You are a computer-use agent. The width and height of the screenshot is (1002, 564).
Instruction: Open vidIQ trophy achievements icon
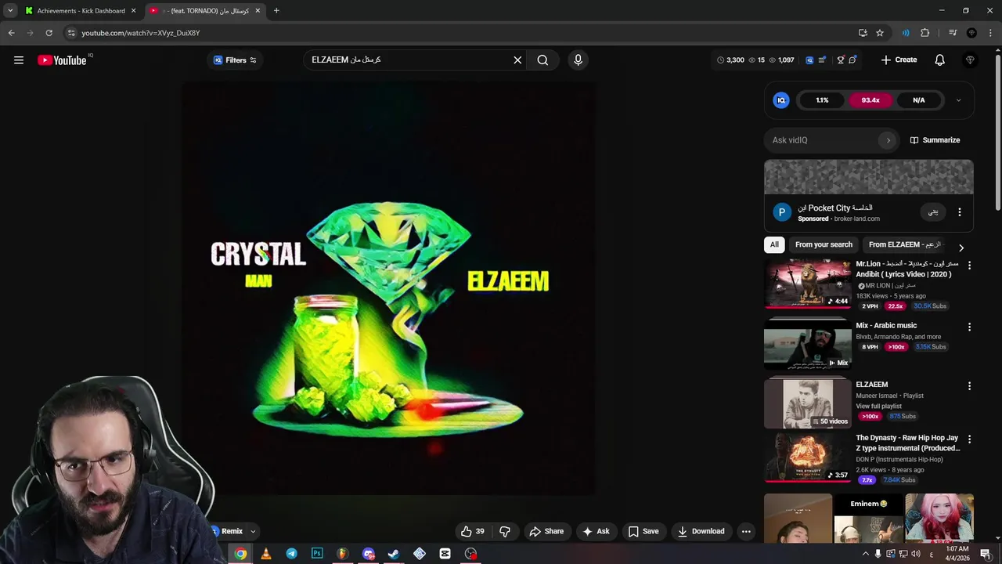tap(841, 60)
